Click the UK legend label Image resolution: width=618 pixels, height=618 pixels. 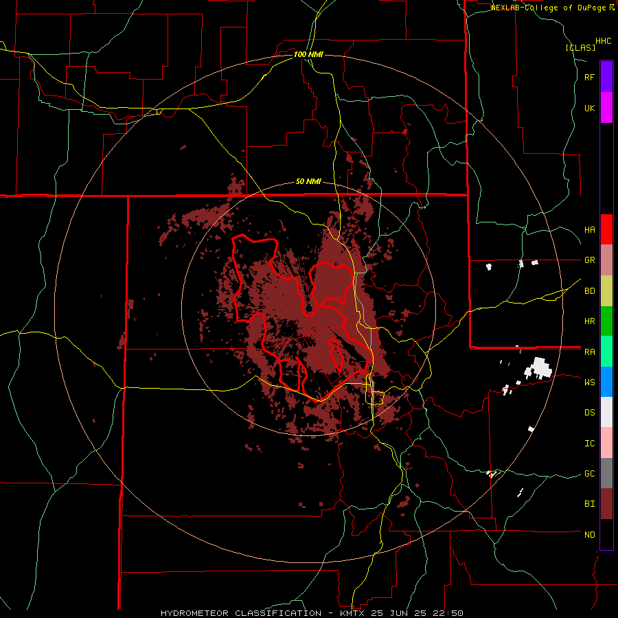coord(589,108)
